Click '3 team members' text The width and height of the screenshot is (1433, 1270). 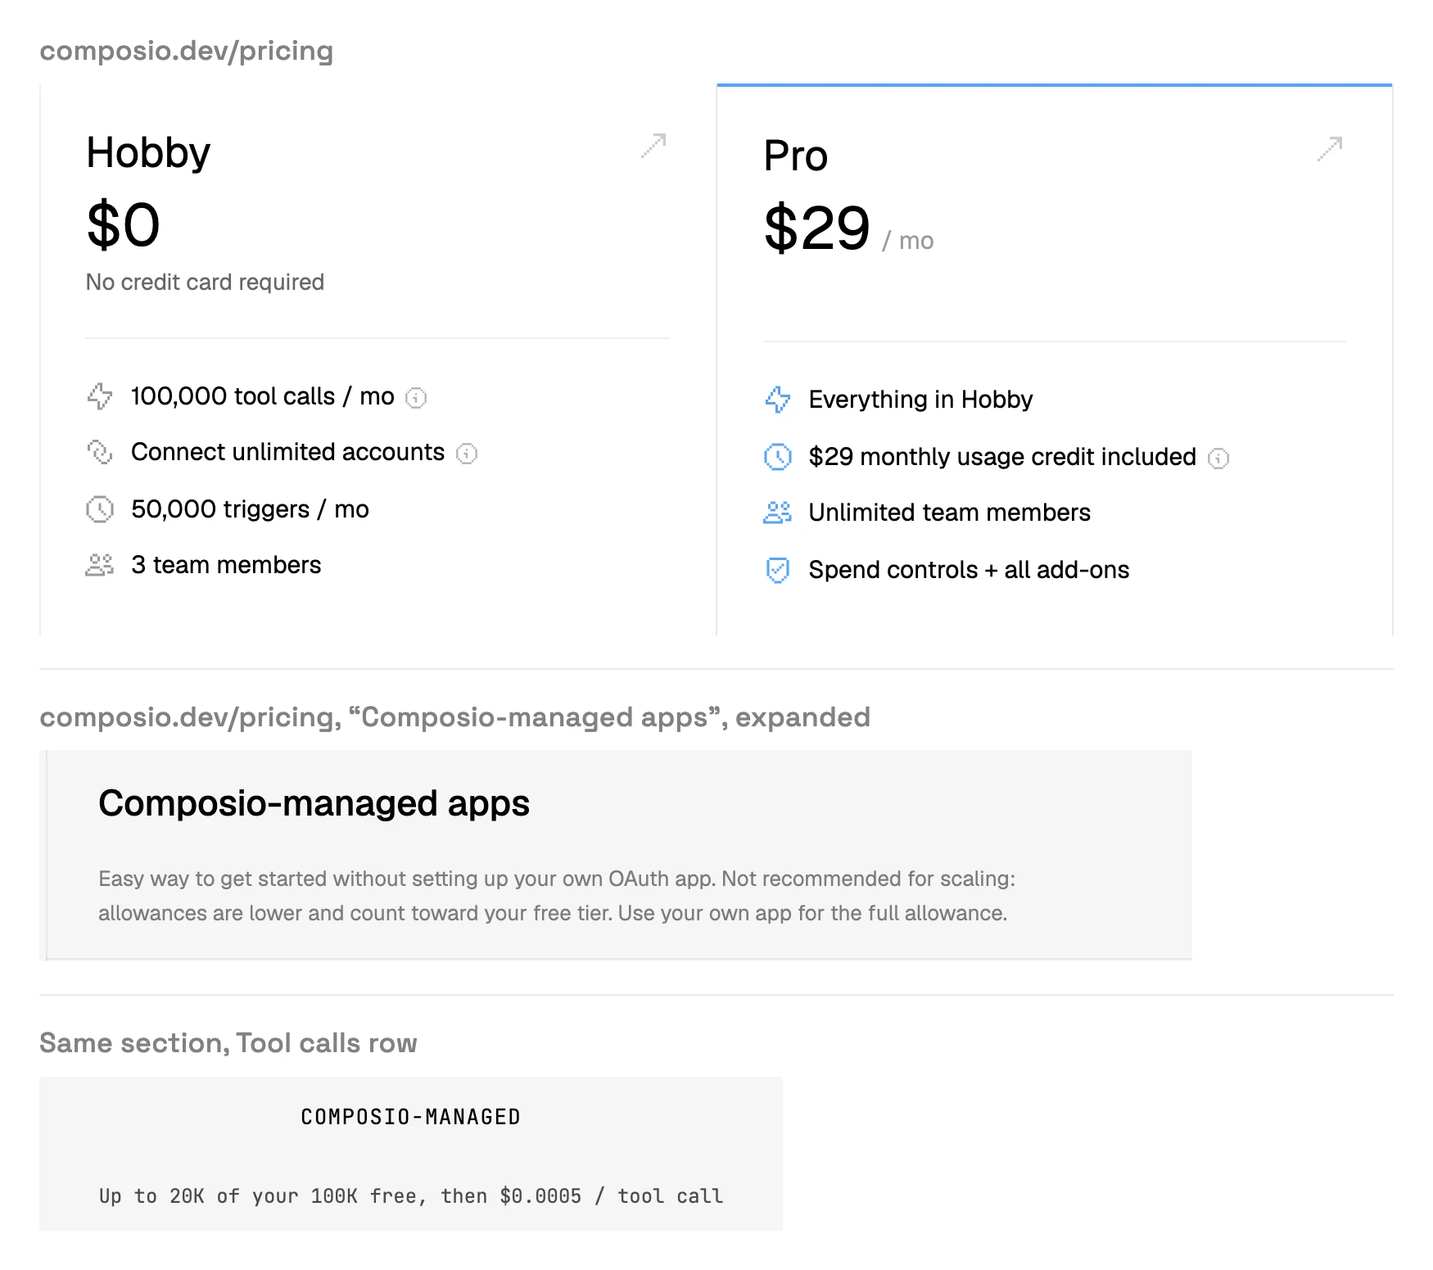coord(227,565)
